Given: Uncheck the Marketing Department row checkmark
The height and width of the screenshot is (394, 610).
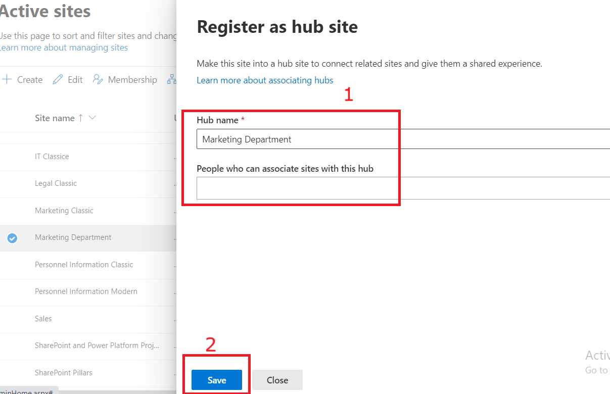Looking at the screenshot, I should click(12, 238).
